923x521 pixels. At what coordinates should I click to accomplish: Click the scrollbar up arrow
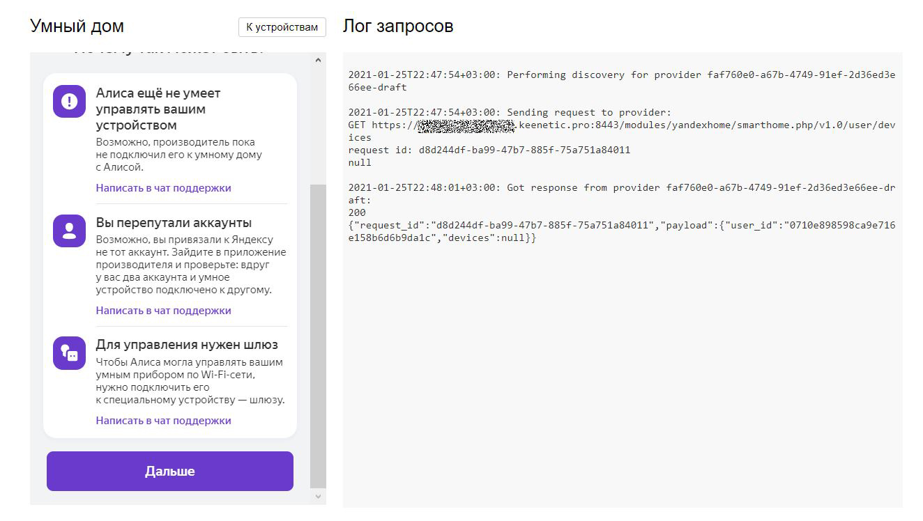[318, 61]
